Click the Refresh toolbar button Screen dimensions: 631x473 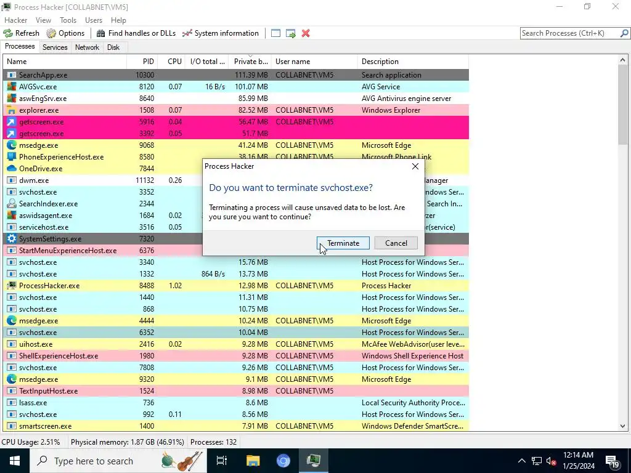(22, 33)
